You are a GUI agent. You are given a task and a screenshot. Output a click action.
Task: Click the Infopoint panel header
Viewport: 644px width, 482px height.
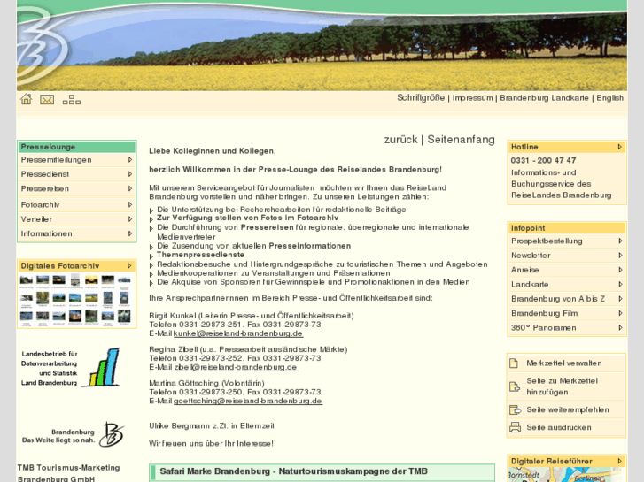(567, 228)
